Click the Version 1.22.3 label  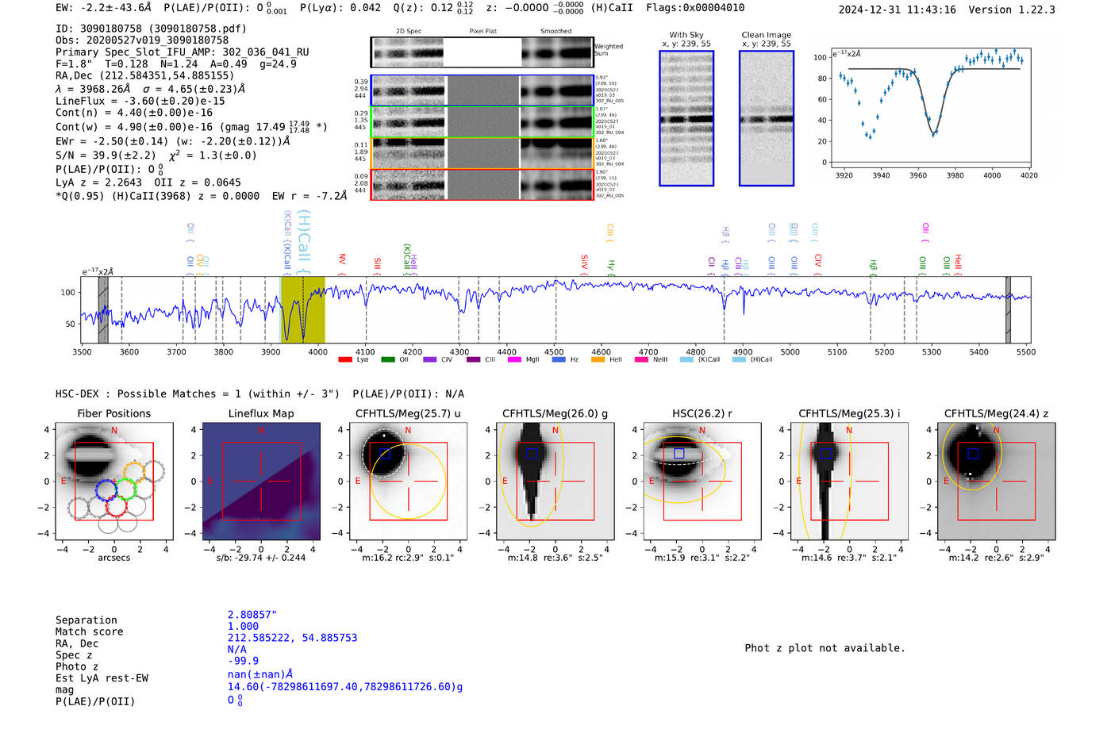pos(1012,10)
